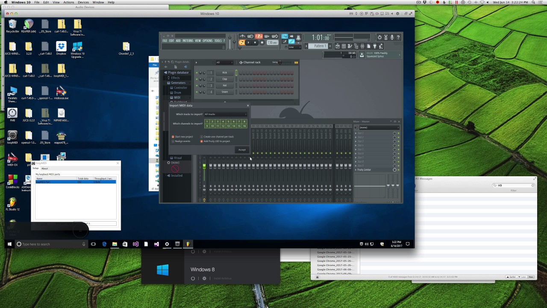Open the FILE menu in FL Studio
This screenshot has width=547, height=308.
pos(165,41)
